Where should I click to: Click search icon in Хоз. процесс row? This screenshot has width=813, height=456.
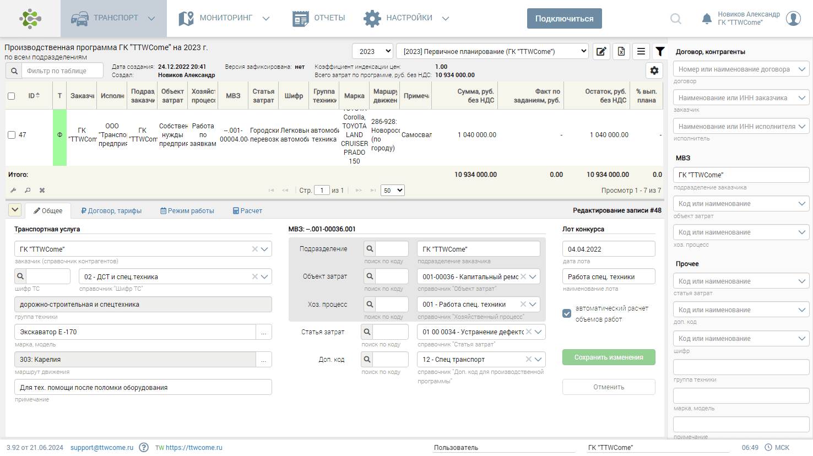coord(370,304)
